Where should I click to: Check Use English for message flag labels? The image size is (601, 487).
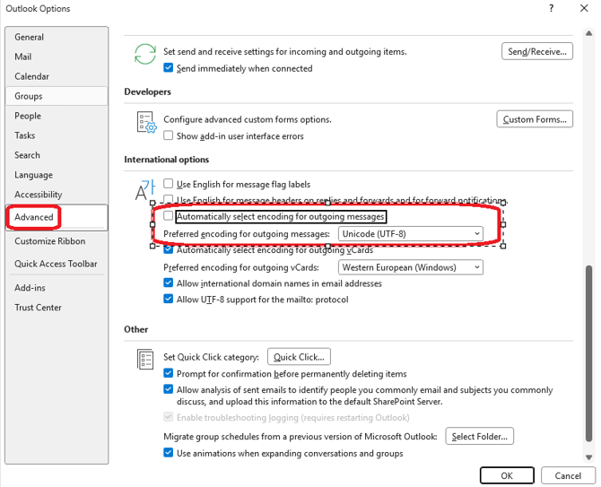click(169, 183)
